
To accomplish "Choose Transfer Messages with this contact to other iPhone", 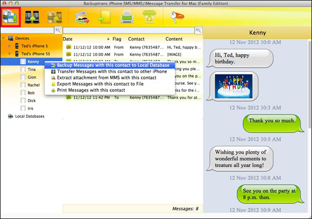I will [x=110, y=71].
